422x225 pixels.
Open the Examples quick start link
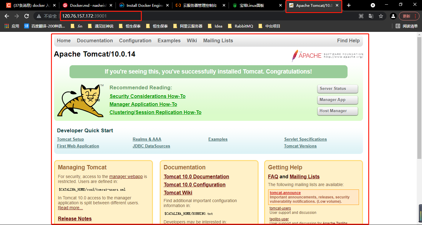218,139
